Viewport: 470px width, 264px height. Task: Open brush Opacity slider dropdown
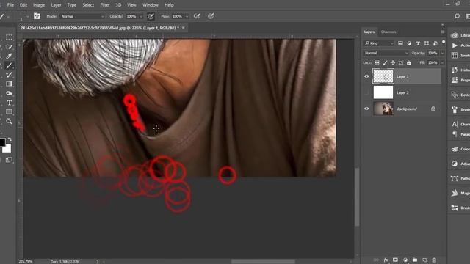click(x=141, y=16)
